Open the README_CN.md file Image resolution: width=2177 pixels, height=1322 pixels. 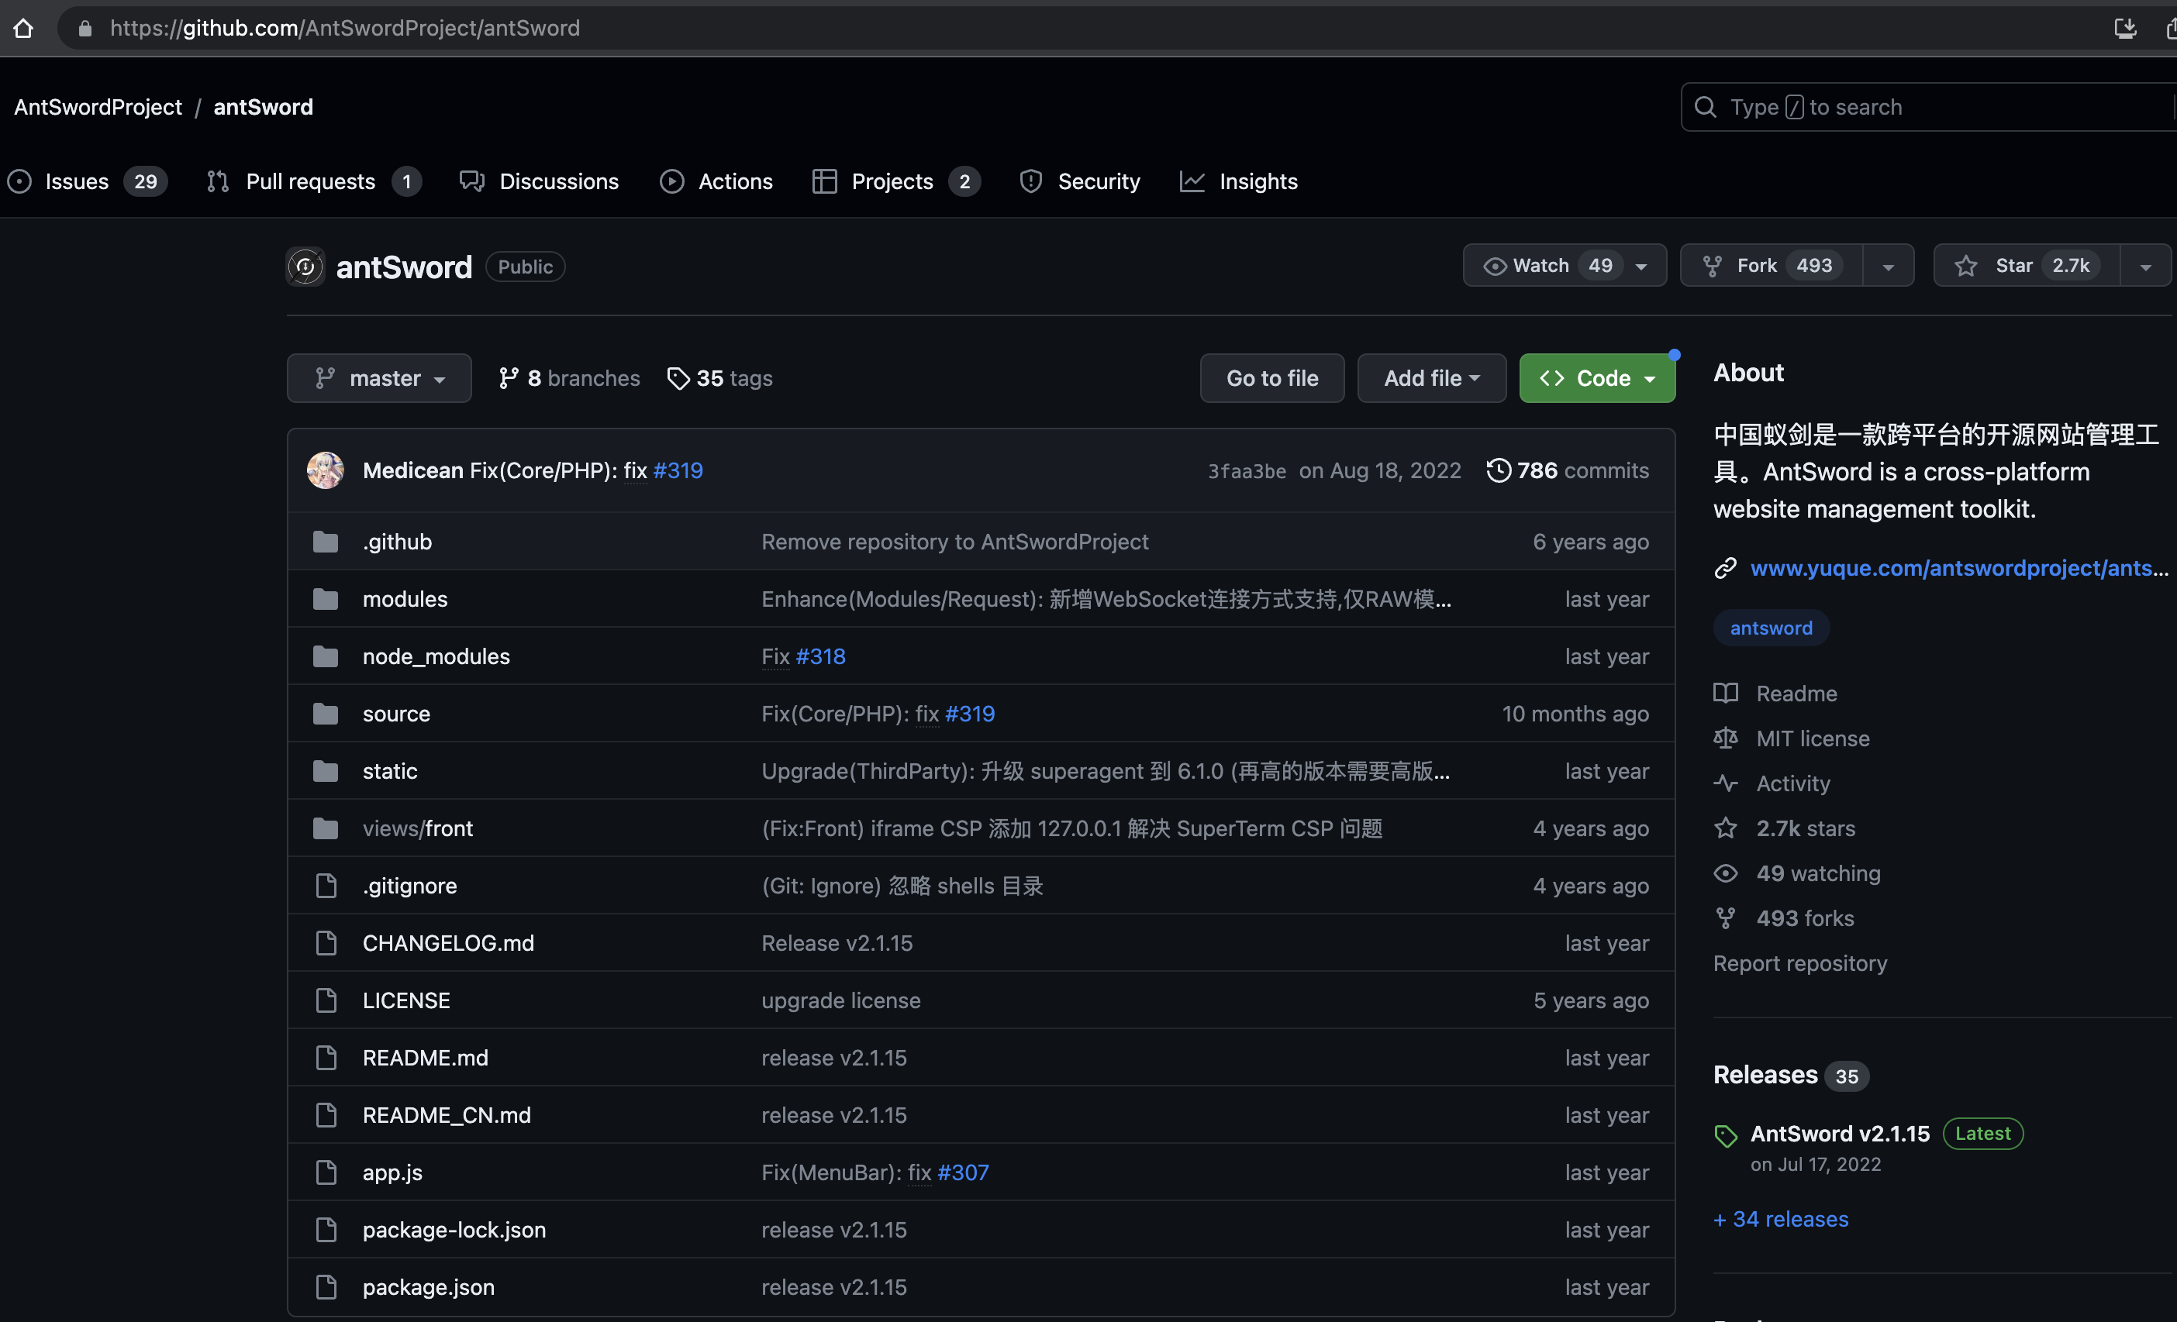[x=447, y=1116]
